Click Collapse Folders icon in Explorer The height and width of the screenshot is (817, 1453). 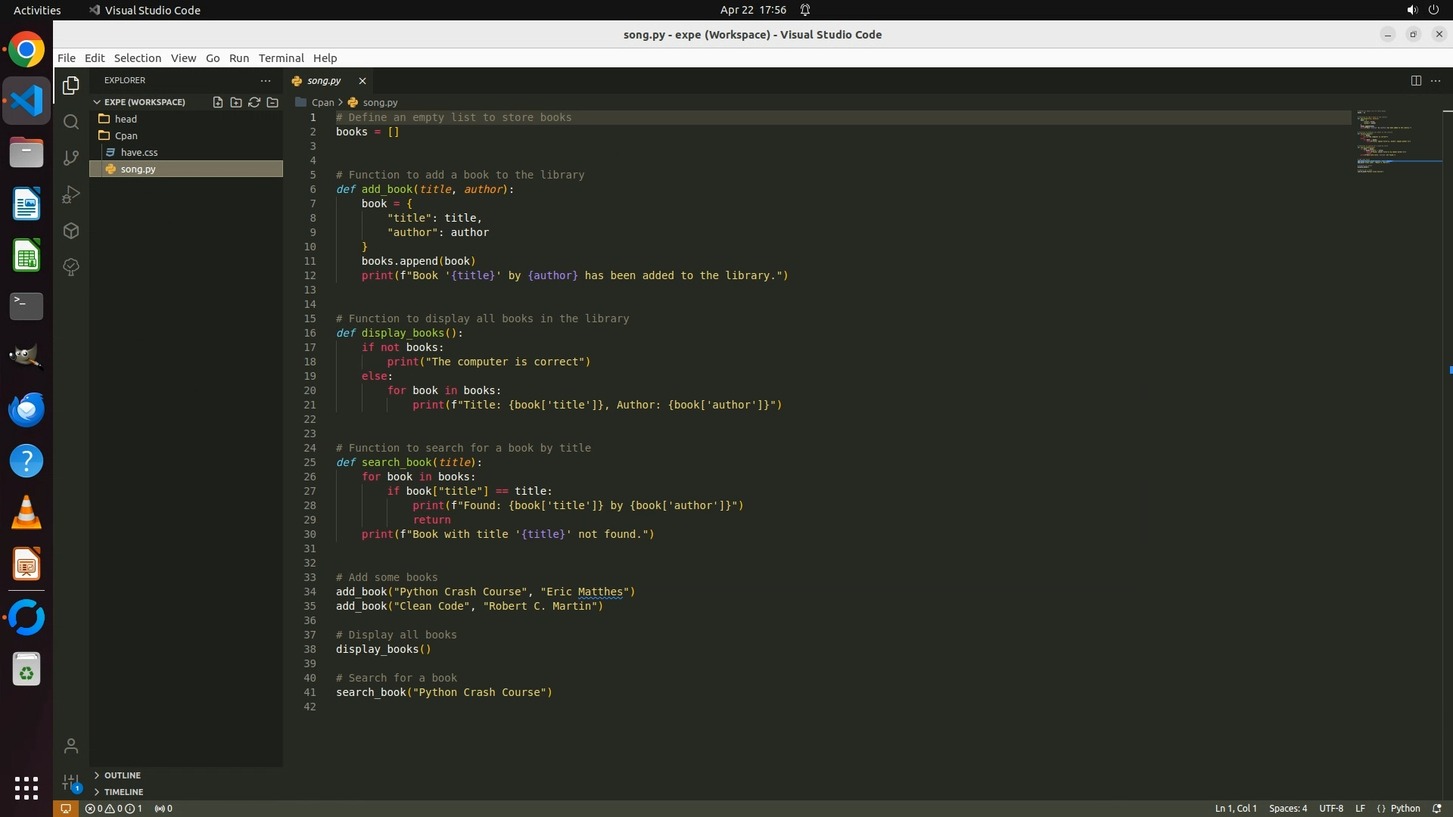pyautogui.click(x=272, y=102)
